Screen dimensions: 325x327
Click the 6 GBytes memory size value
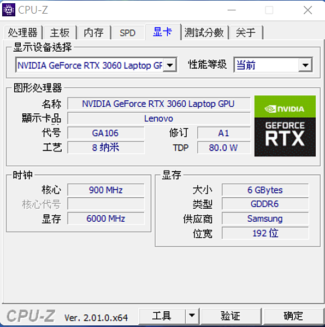tap(265, 190)
